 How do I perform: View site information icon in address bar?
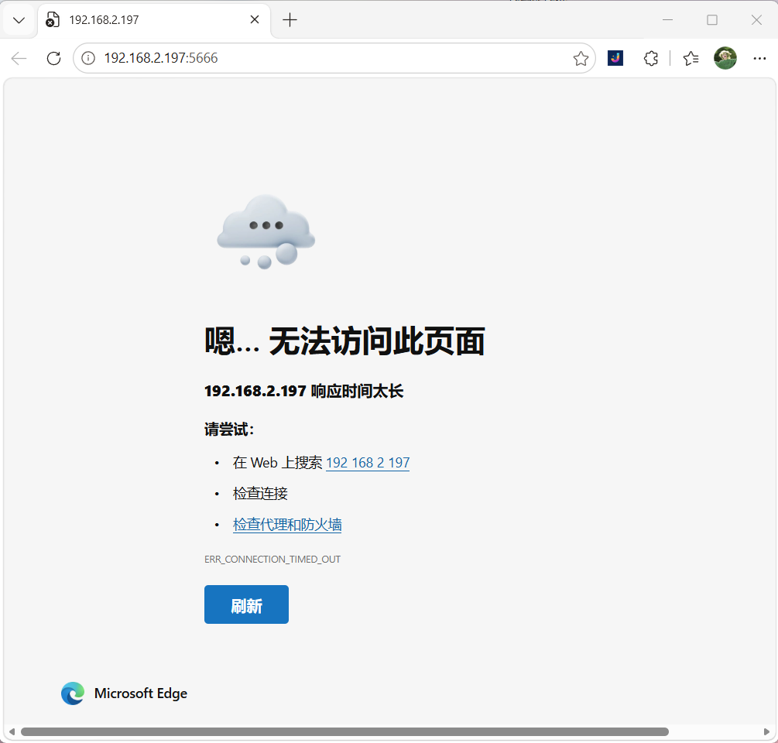pyautogui.click(x=88, y=59)
